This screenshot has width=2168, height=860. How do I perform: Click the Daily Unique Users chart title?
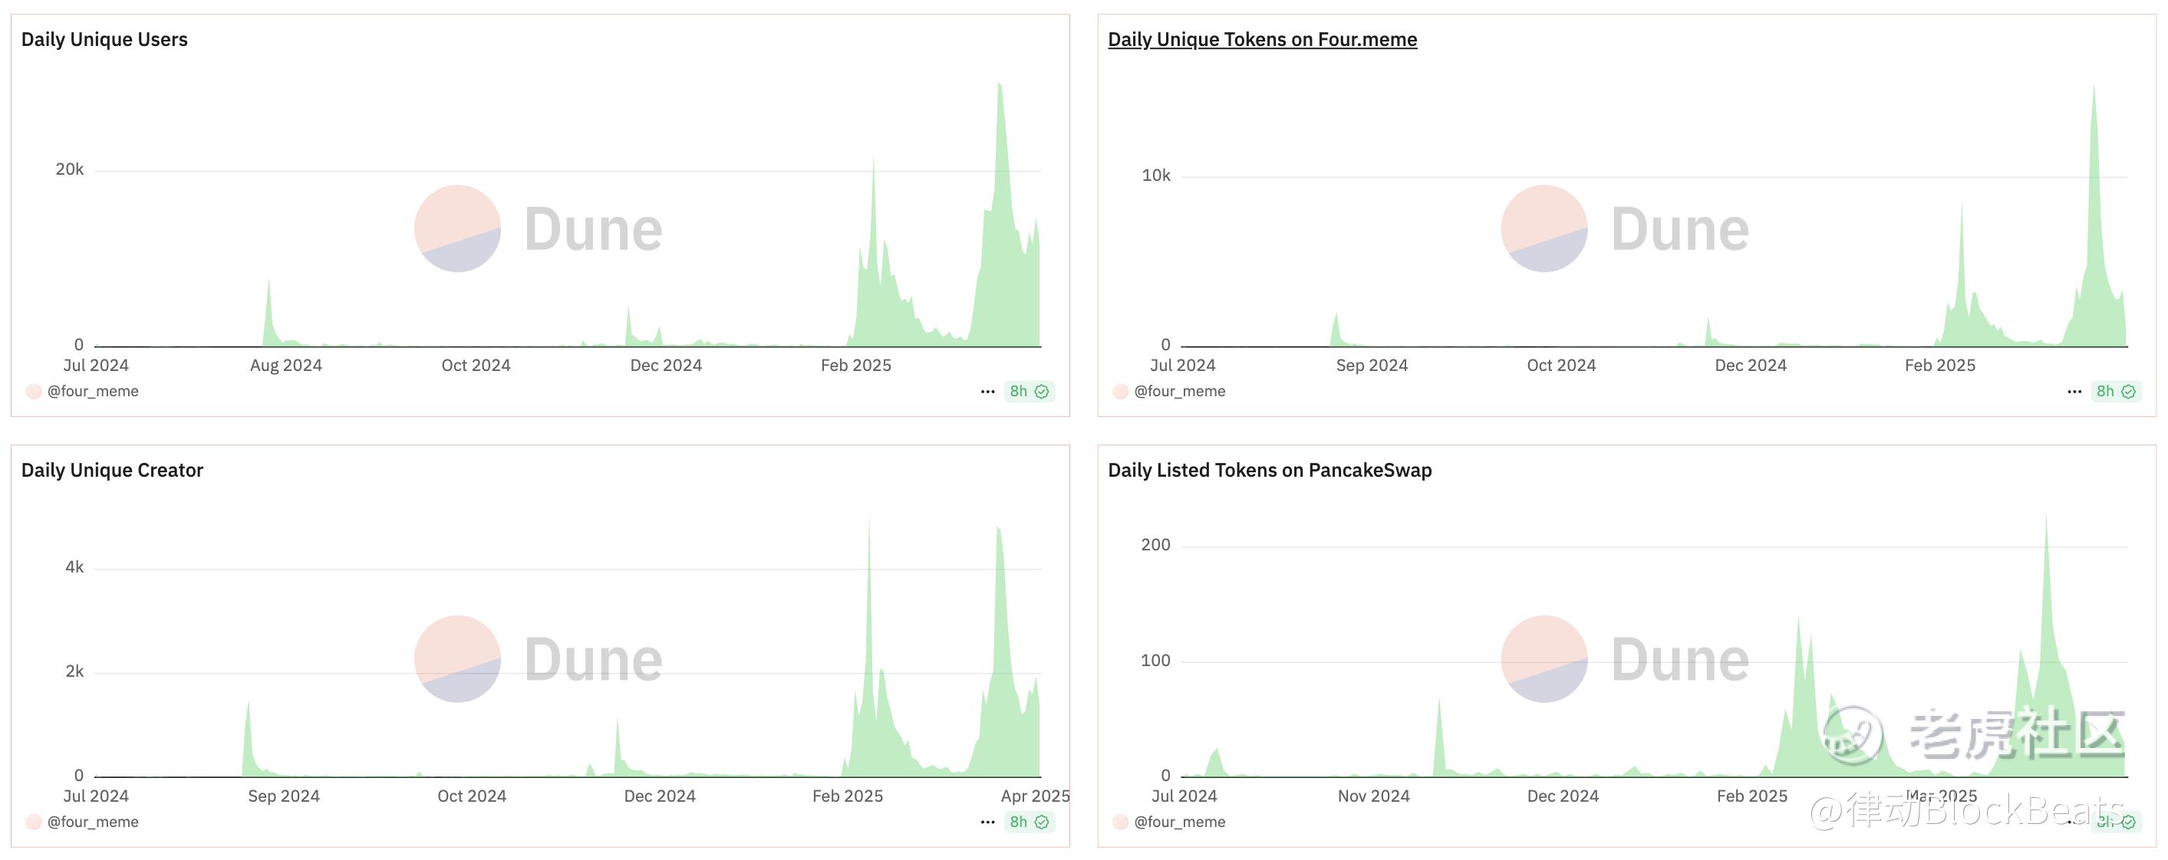104,40
